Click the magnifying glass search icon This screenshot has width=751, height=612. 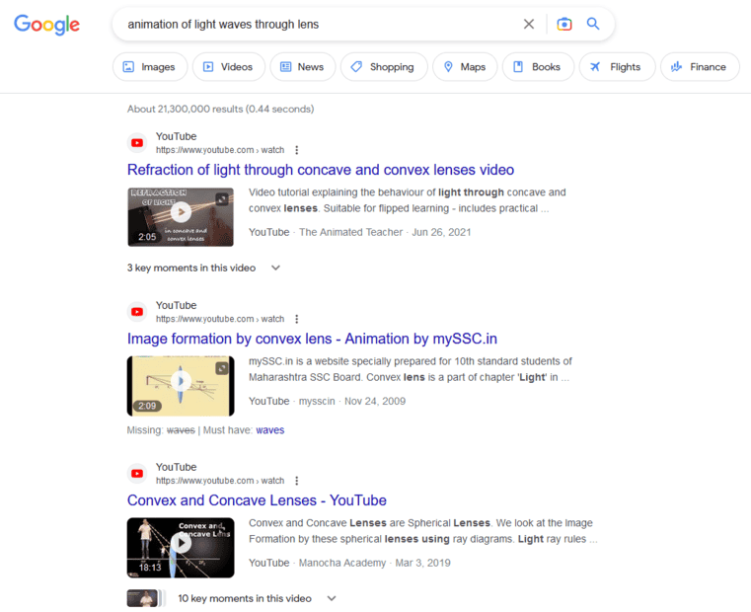[593, 24]
